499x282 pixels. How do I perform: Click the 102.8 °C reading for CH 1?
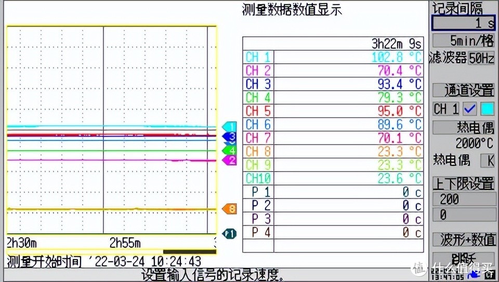pos(397,57)
